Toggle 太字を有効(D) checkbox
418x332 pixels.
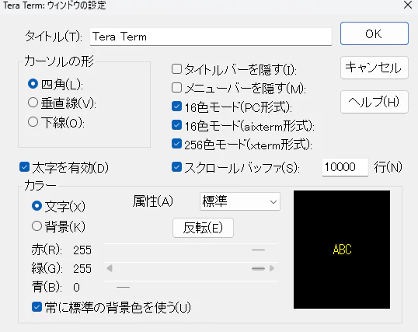click(24, 167)
